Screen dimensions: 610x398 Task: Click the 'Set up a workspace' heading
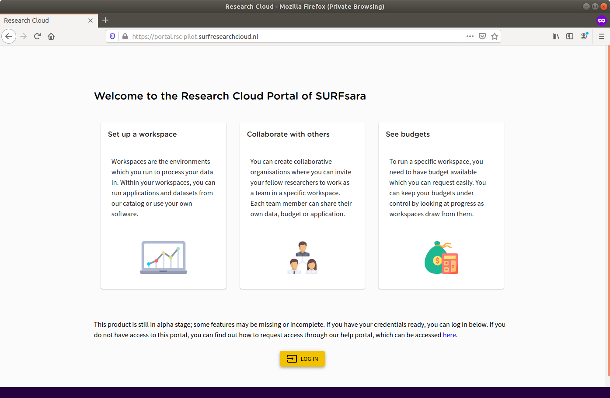(143, 134)
